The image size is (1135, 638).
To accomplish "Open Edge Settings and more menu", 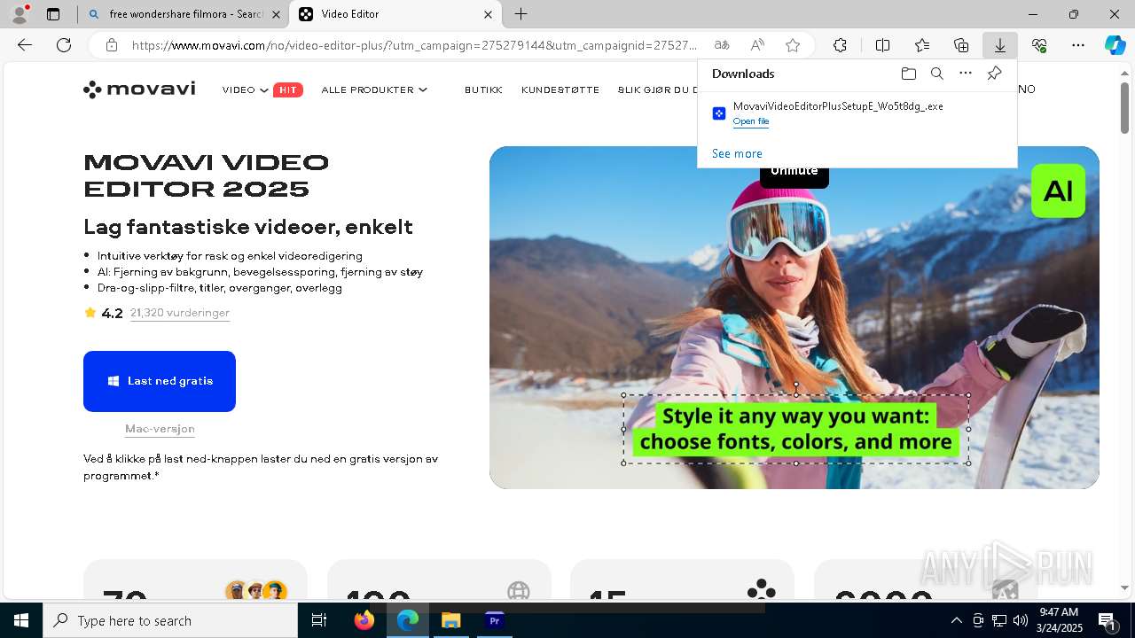I will pyautogui.click(x=1078, y=45).
